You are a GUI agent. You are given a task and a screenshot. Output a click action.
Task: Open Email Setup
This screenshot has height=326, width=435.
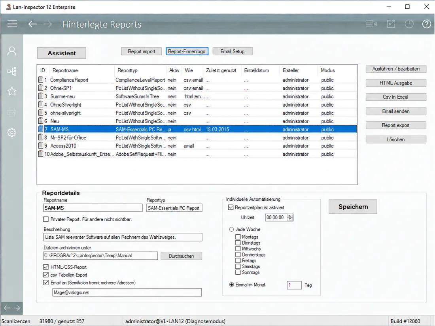point(233,51)
